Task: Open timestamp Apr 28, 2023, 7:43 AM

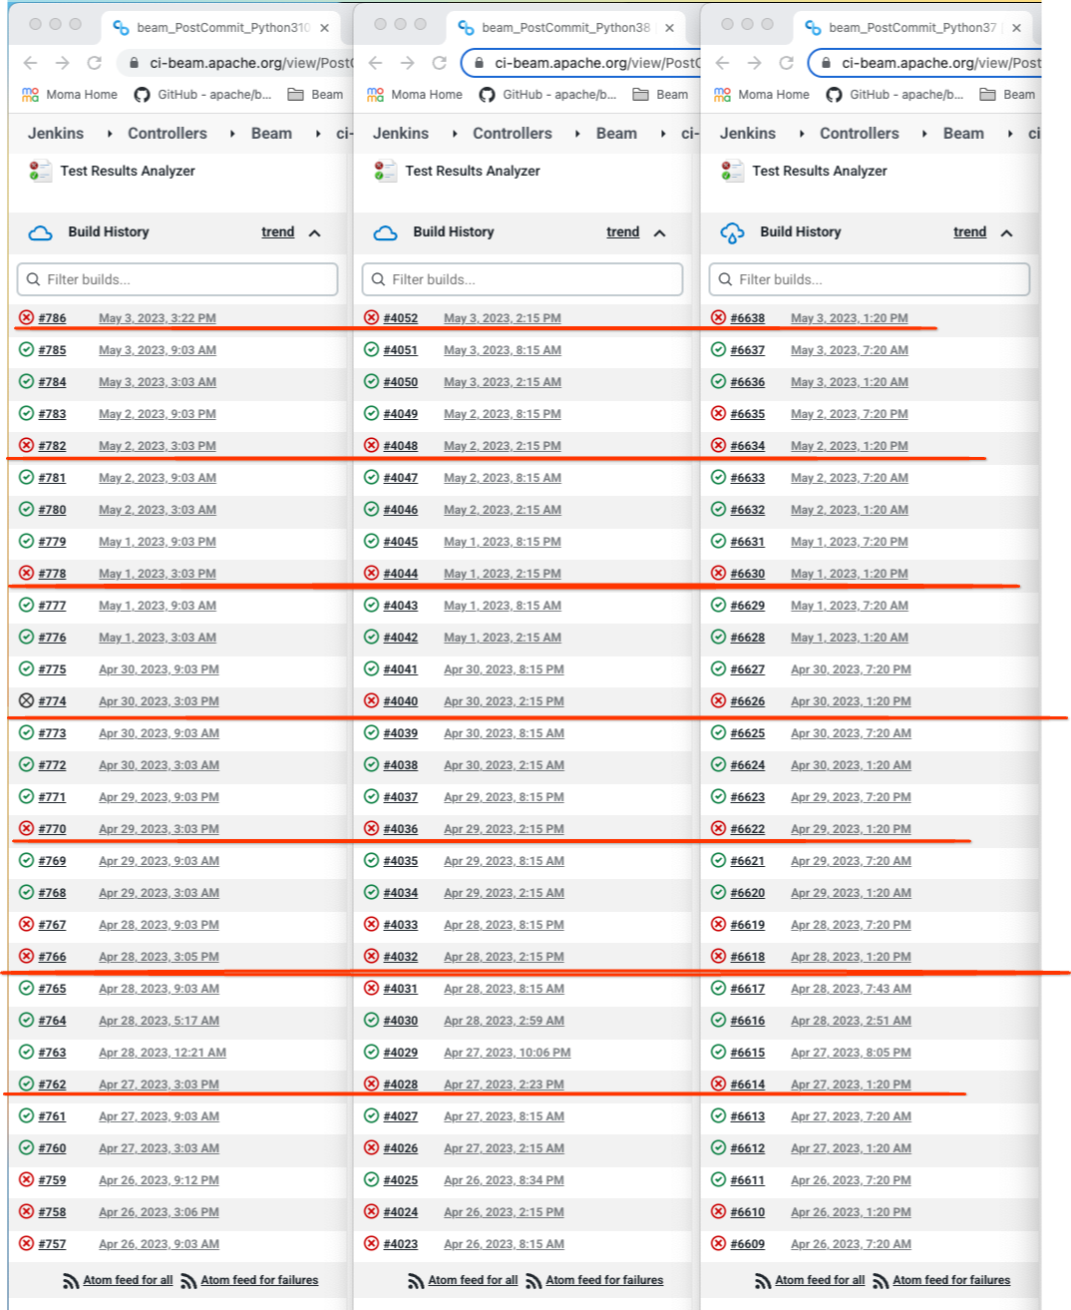Action: (x=851, y=989)
